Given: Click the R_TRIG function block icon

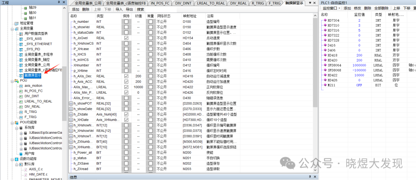Looking at the screenshot, I should 21,112.
